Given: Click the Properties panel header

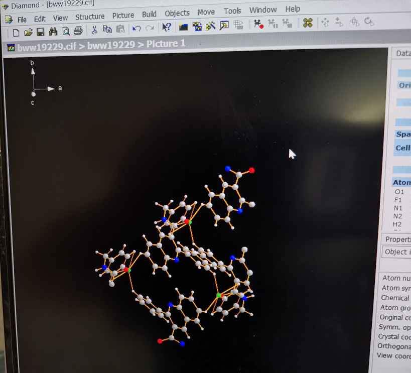Looking at the screenshot, I should coord(398,239).
